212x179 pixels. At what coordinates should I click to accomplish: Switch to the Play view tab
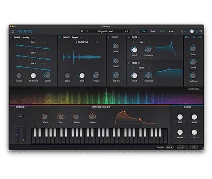coord(144,31)
